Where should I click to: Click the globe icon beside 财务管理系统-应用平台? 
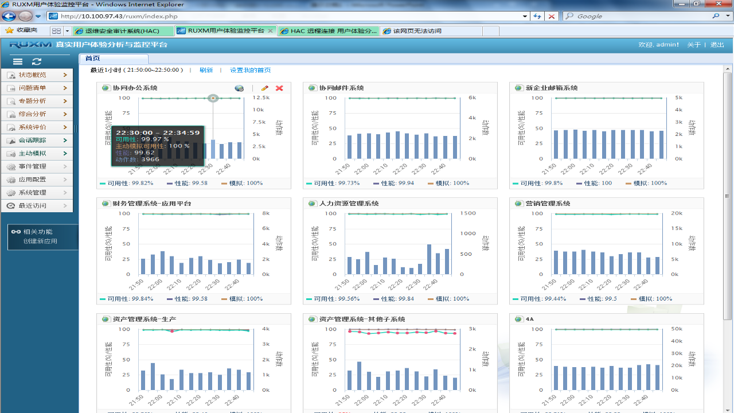tap(106, 204)
